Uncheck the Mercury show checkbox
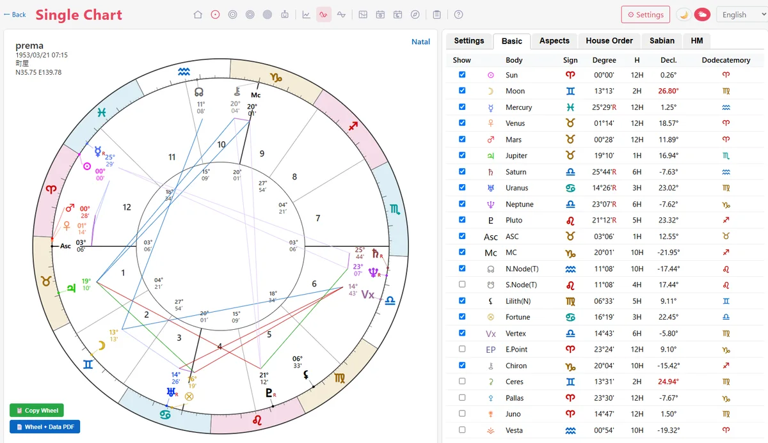 tap(462, 107)
